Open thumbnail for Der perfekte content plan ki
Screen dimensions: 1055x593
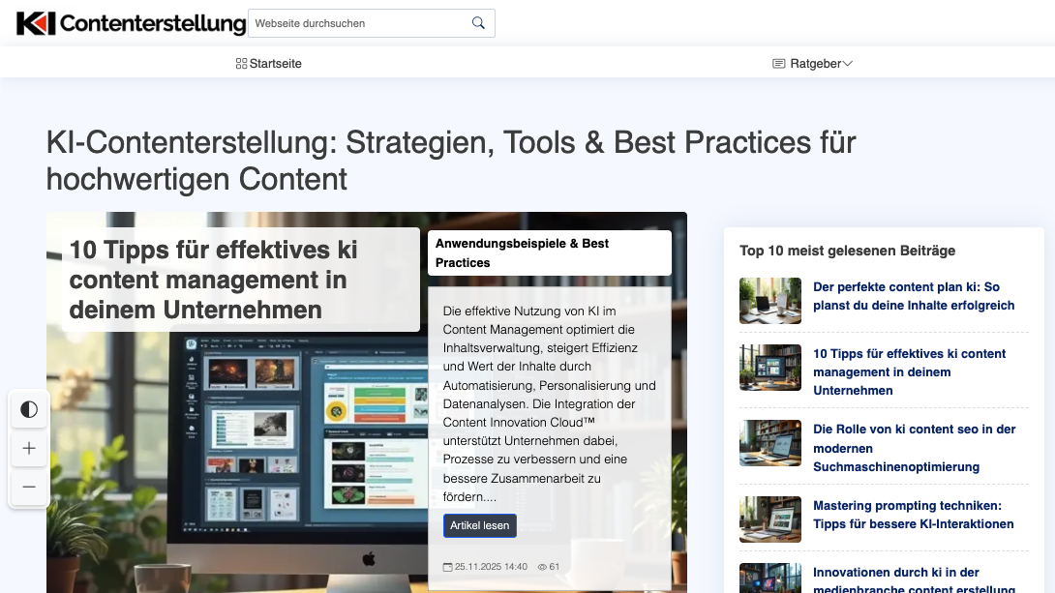point(769,301)
